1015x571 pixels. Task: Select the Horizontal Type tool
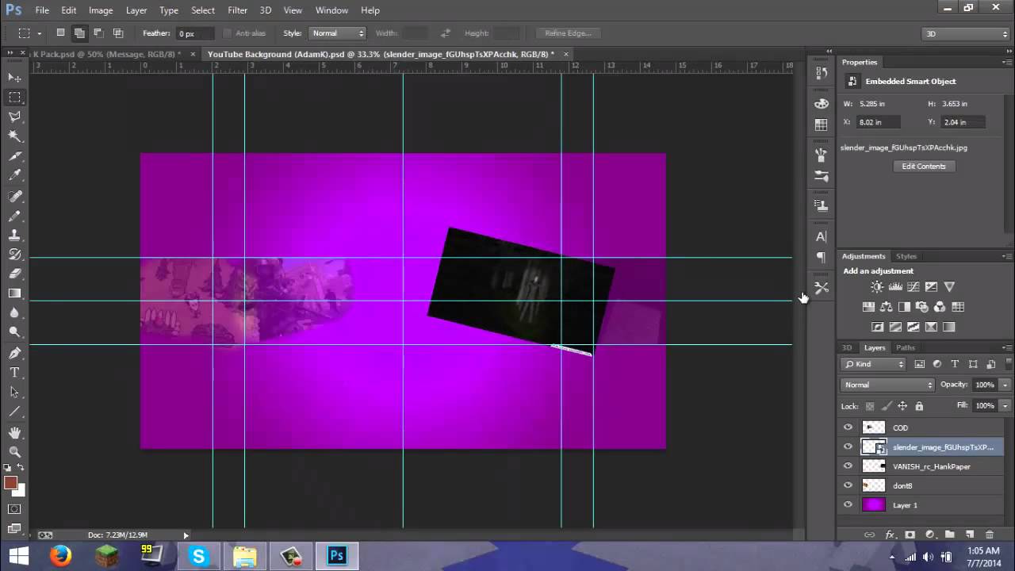(x=15, y=373)
